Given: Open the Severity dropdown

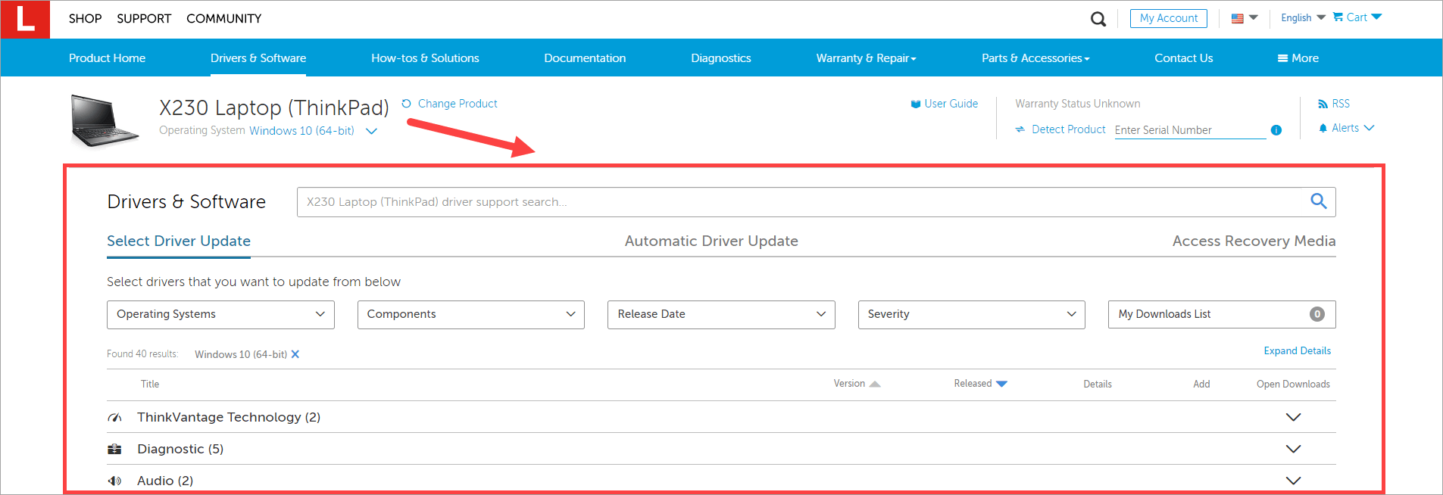Looking at the screenshot, I should point(971,314).
